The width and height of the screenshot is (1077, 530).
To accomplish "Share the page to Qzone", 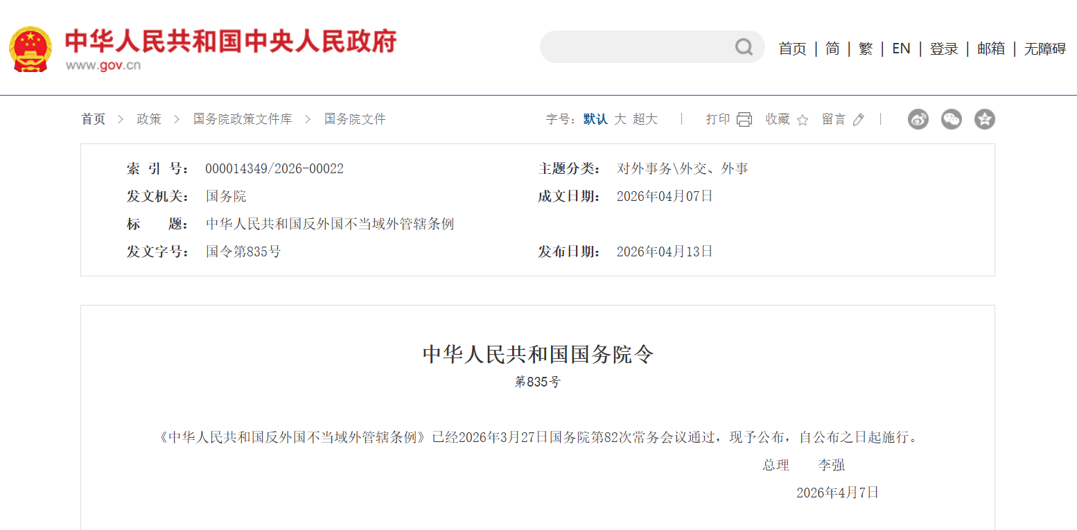I will [x=984, y=119].
